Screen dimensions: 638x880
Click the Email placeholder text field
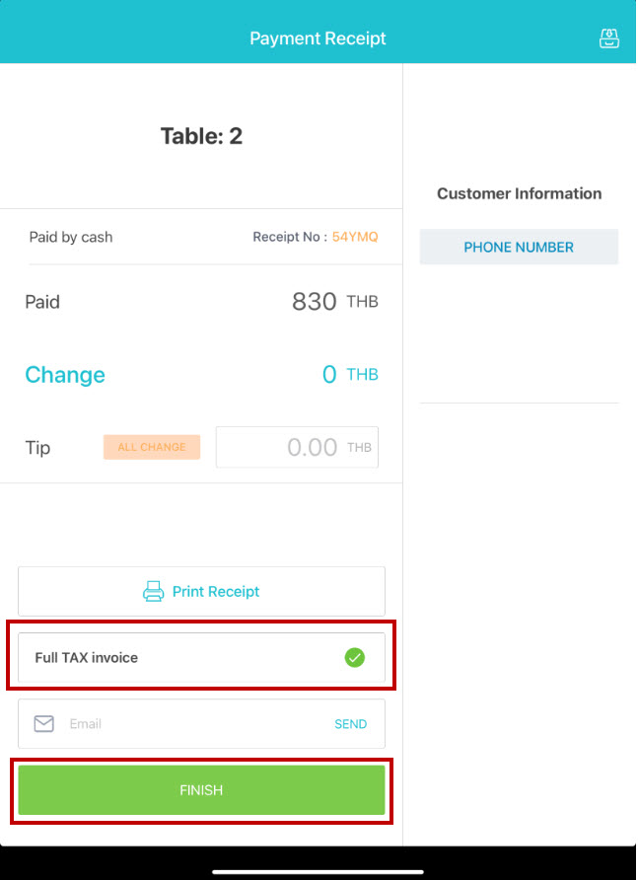pos(187,724)
